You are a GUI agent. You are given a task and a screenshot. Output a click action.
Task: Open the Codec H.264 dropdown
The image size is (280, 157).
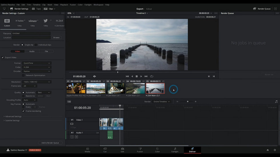tap(37, 67)
